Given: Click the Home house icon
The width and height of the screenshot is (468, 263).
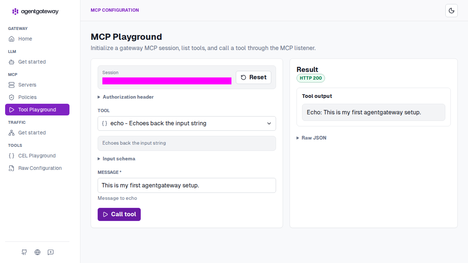Looking at the screenshot, I should (x=12, y=39).
